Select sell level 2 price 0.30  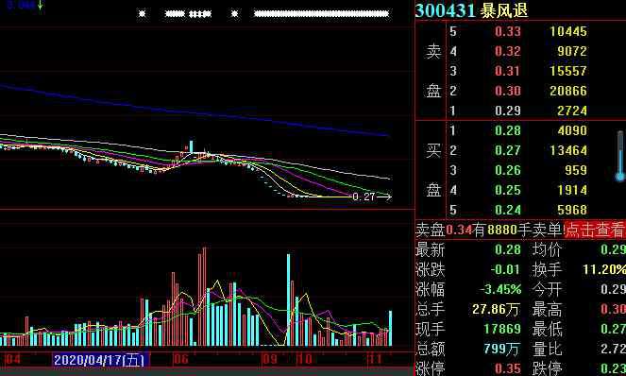coord(507,91)
